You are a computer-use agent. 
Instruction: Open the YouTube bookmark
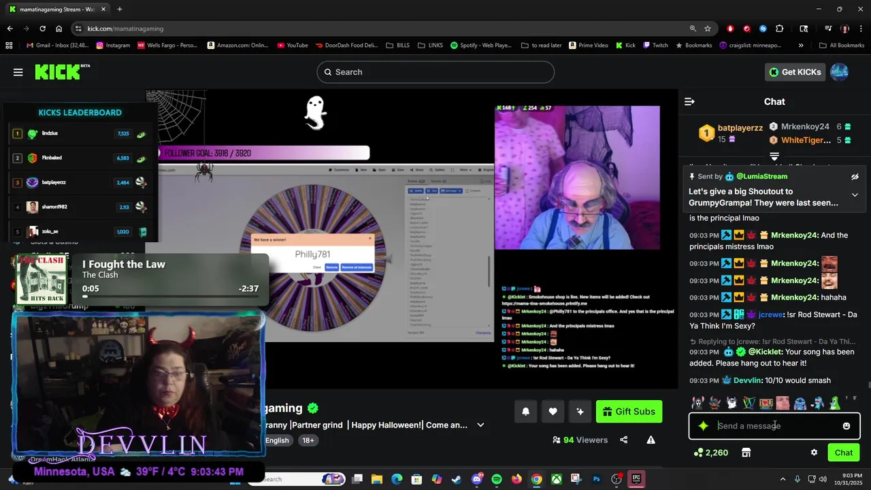[x=293, y=46]
